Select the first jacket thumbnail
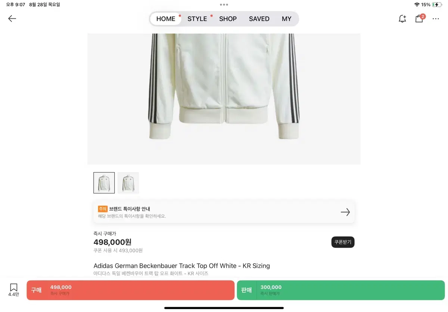Screen dimensions: 448x312 tap(104, 183)
